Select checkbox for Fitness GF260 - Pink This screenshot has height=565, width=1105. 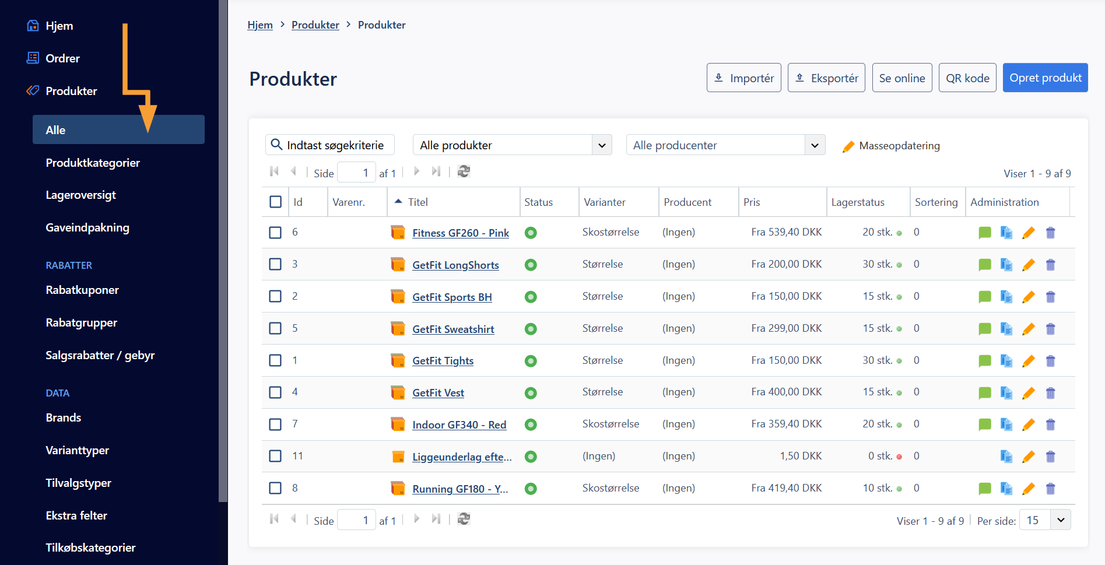[275, 233]
